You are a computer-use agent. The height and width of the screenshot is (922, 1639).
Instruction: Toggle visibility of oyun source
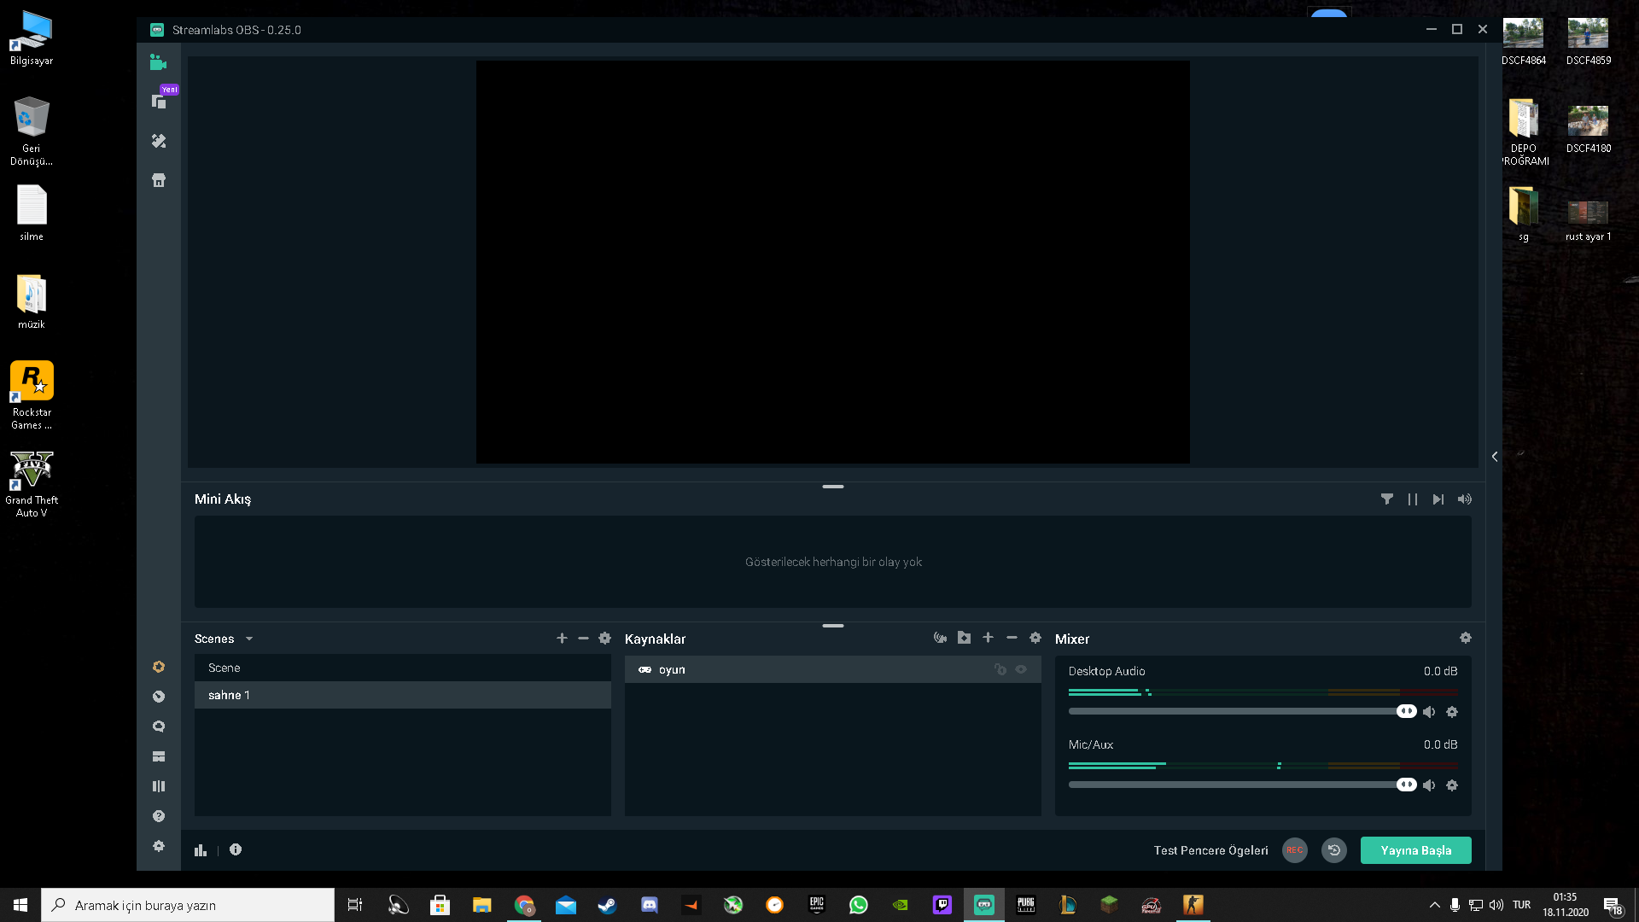point(1021,669)
